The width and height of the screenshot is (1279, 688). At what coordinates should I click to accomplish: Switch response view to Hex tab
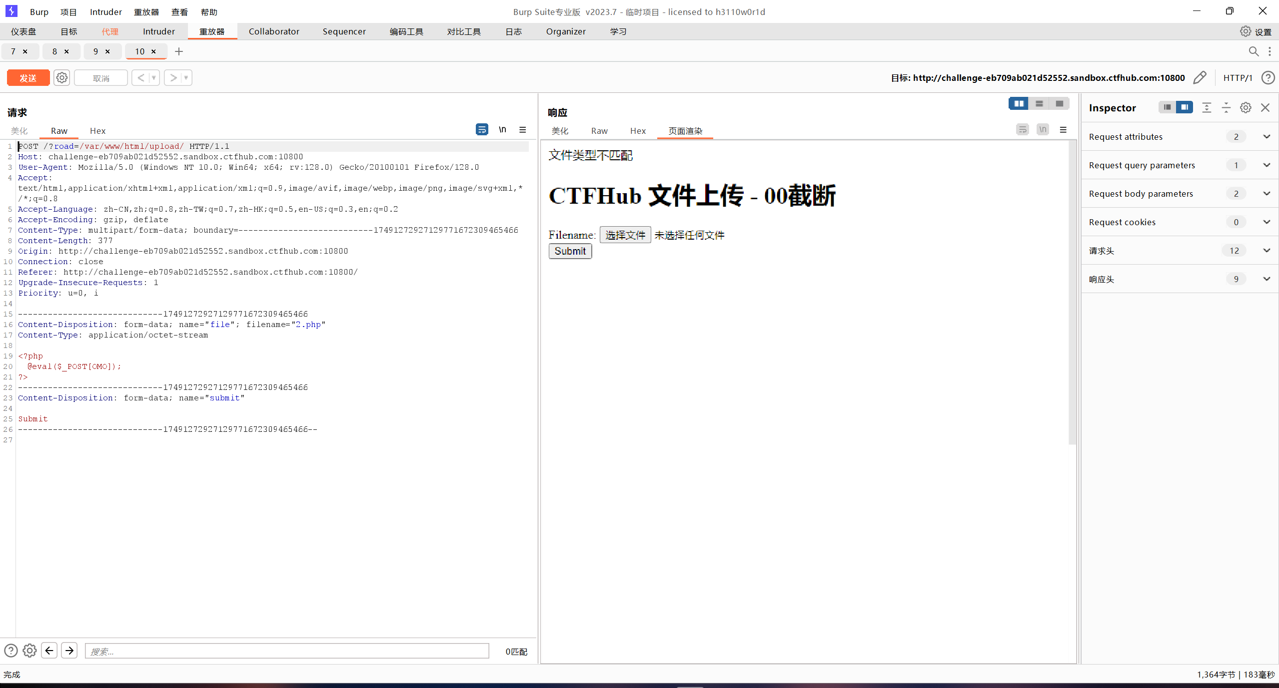coord(638,131)
